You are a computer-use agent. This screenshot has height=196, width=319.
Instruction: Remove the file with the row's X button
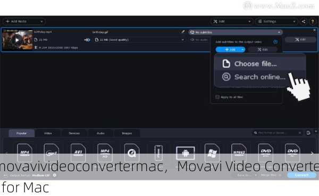tap(314, 30)
